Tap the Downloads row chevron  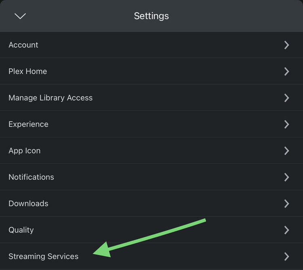point(286,203)
